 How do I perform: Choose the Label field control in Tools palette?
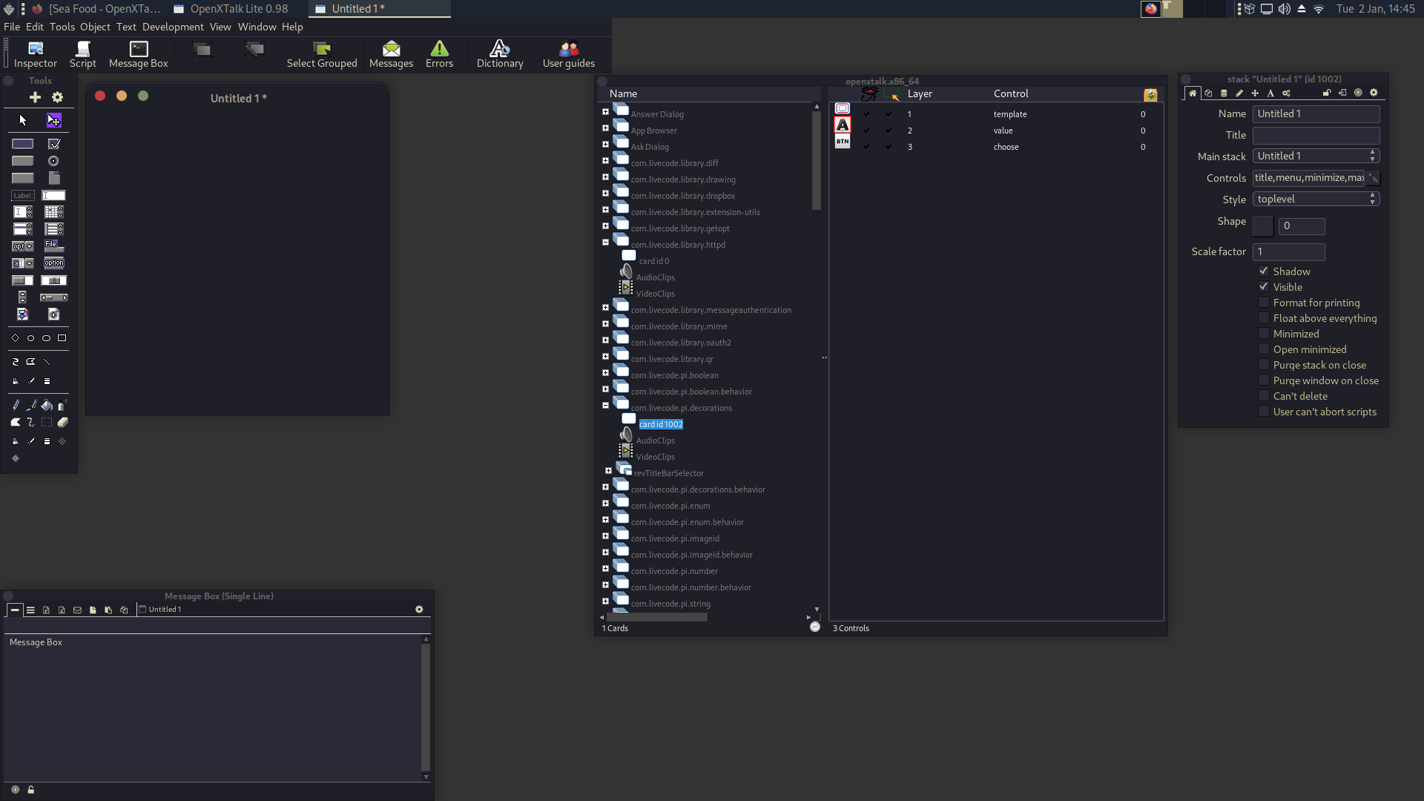[x=23, y=196]
